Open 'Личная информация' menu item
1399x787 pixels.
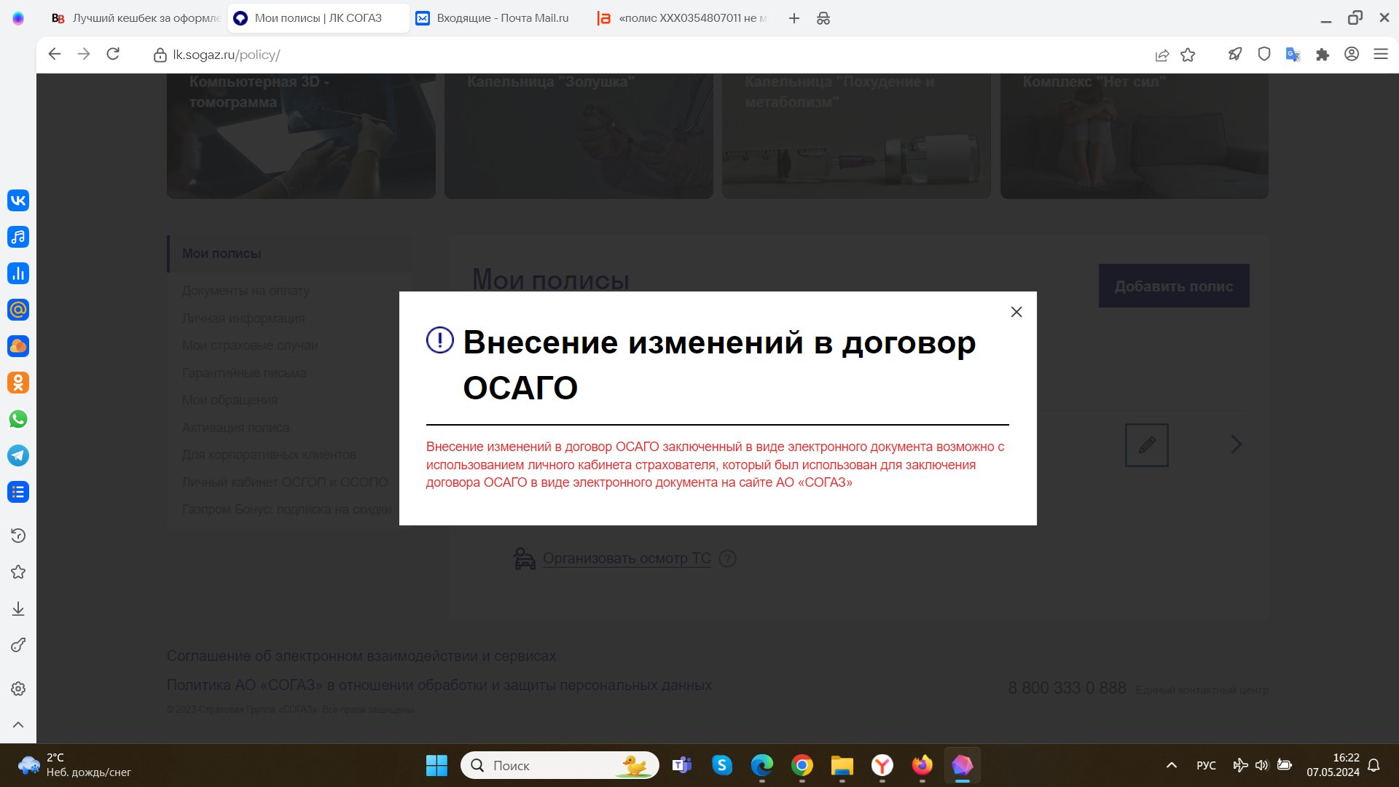[x=243, y=318]
